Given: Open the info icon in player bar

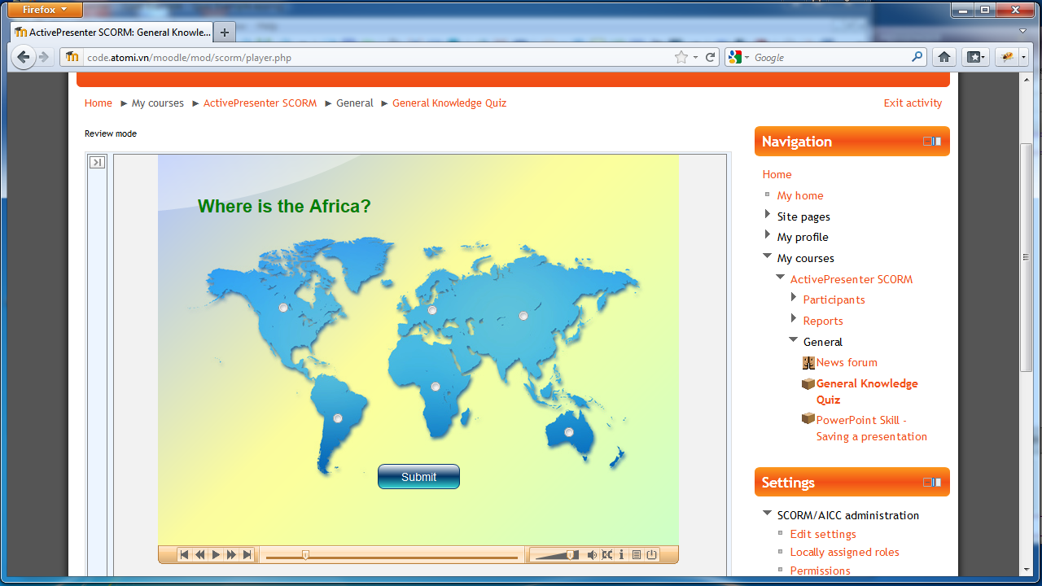Looking at the screenshot, I should [x=622, y=555].
